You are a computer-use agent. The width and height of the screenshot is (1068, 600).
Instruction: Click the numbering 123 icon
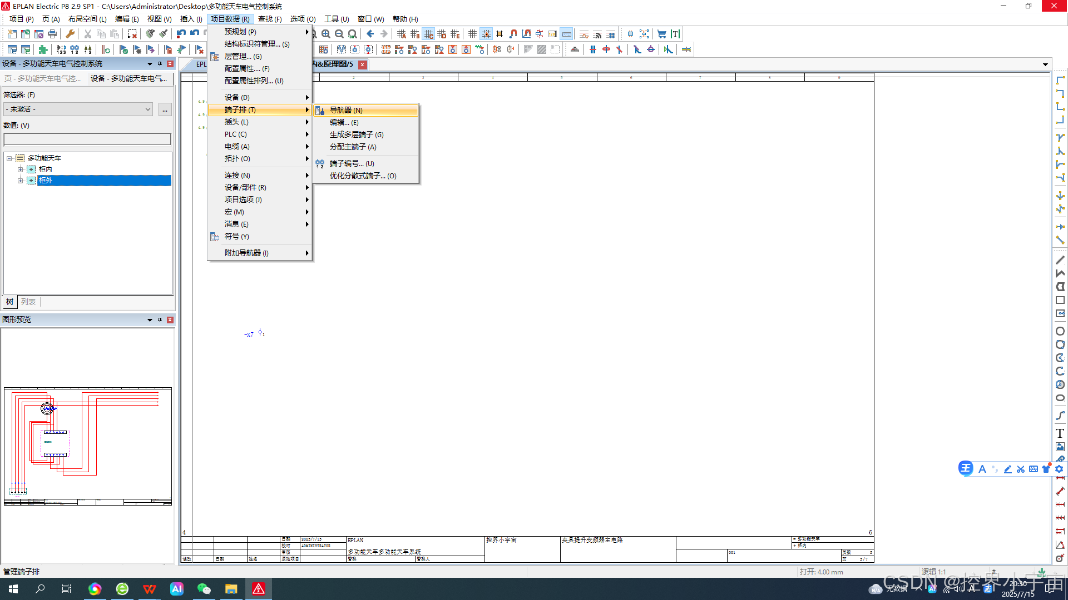pos(61,49)
